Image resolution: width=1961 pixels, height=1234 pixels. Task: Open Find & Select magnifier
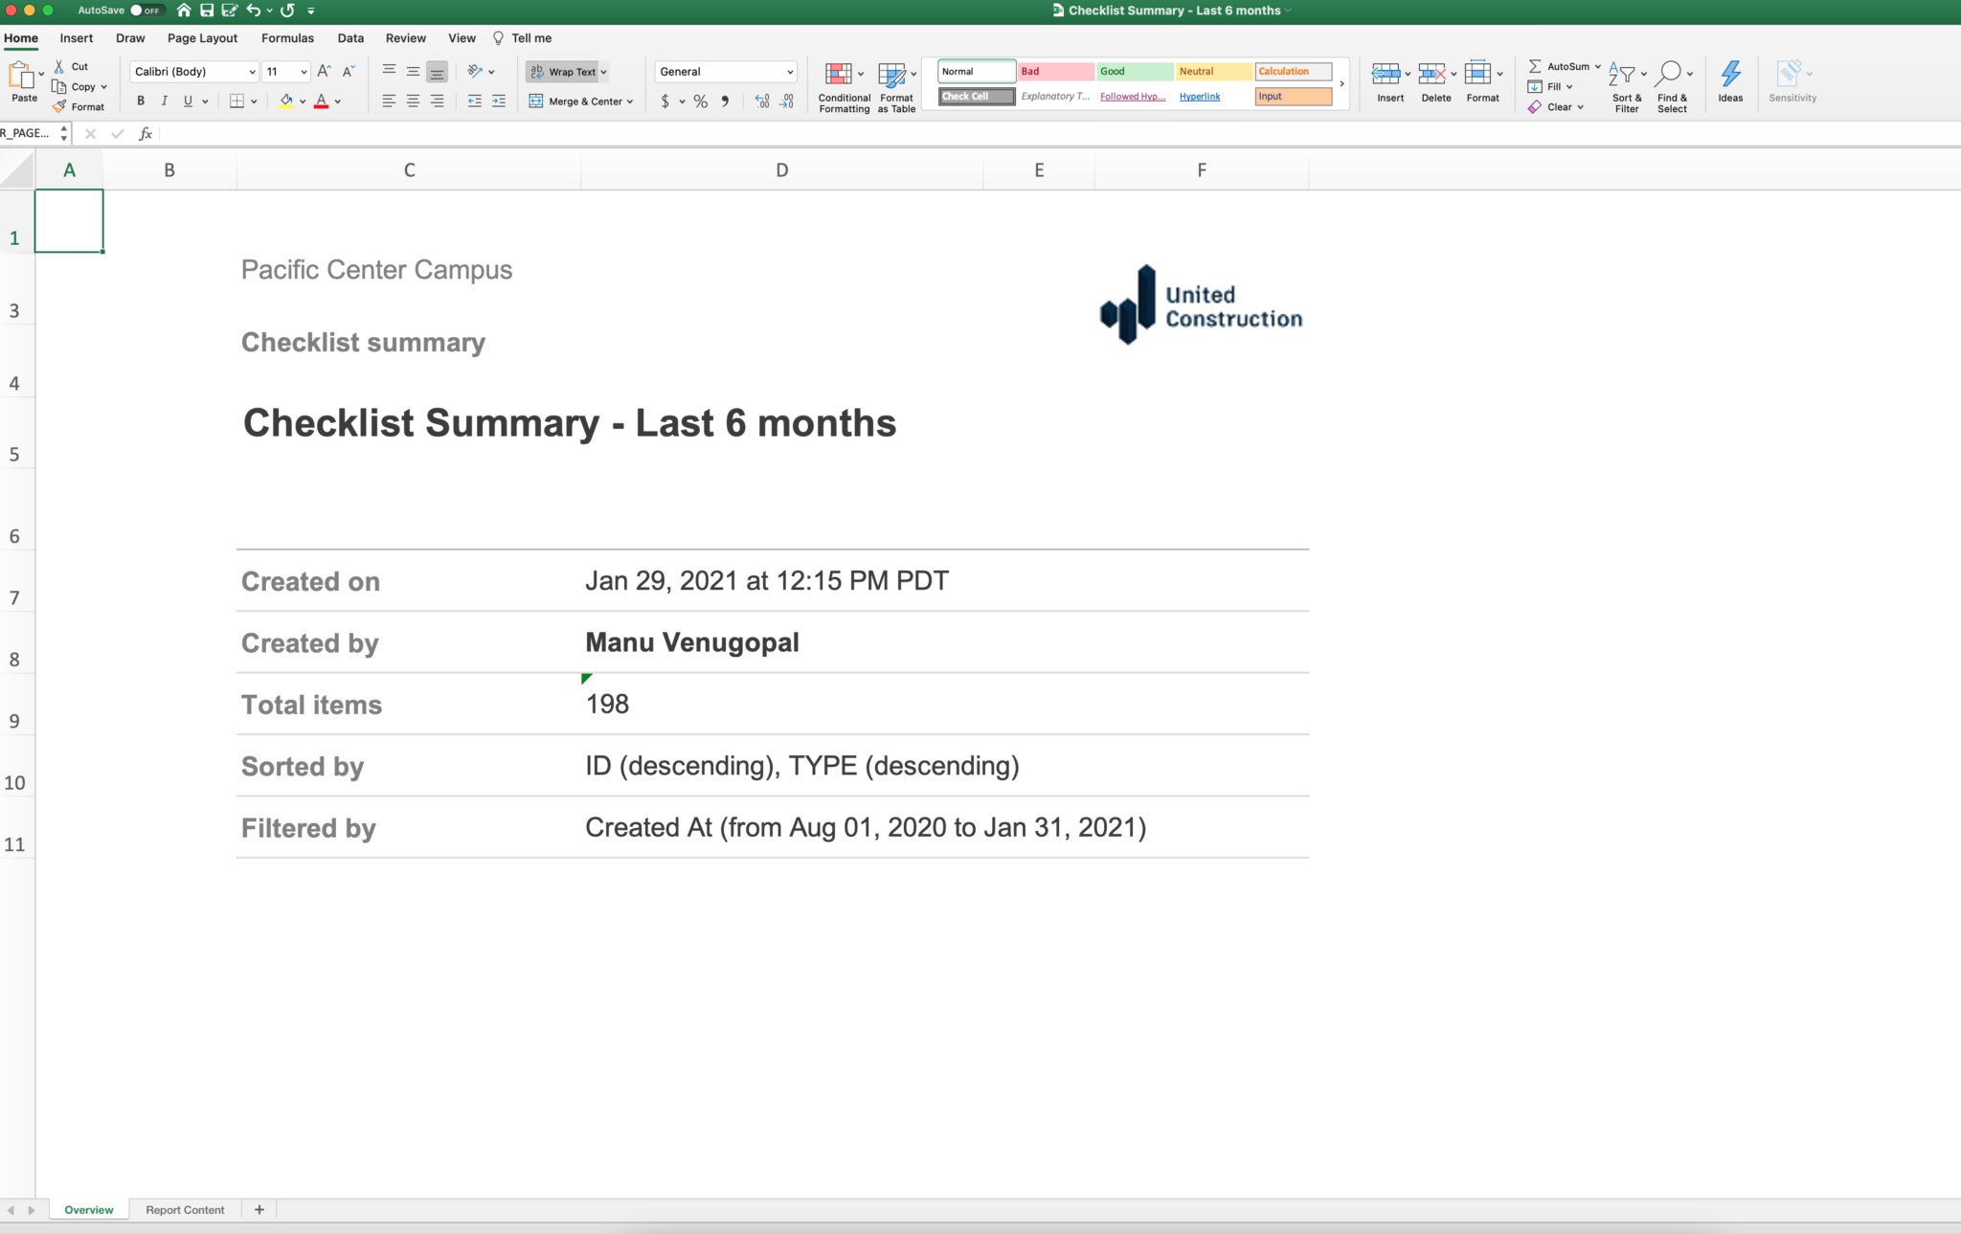[1669, 74]
